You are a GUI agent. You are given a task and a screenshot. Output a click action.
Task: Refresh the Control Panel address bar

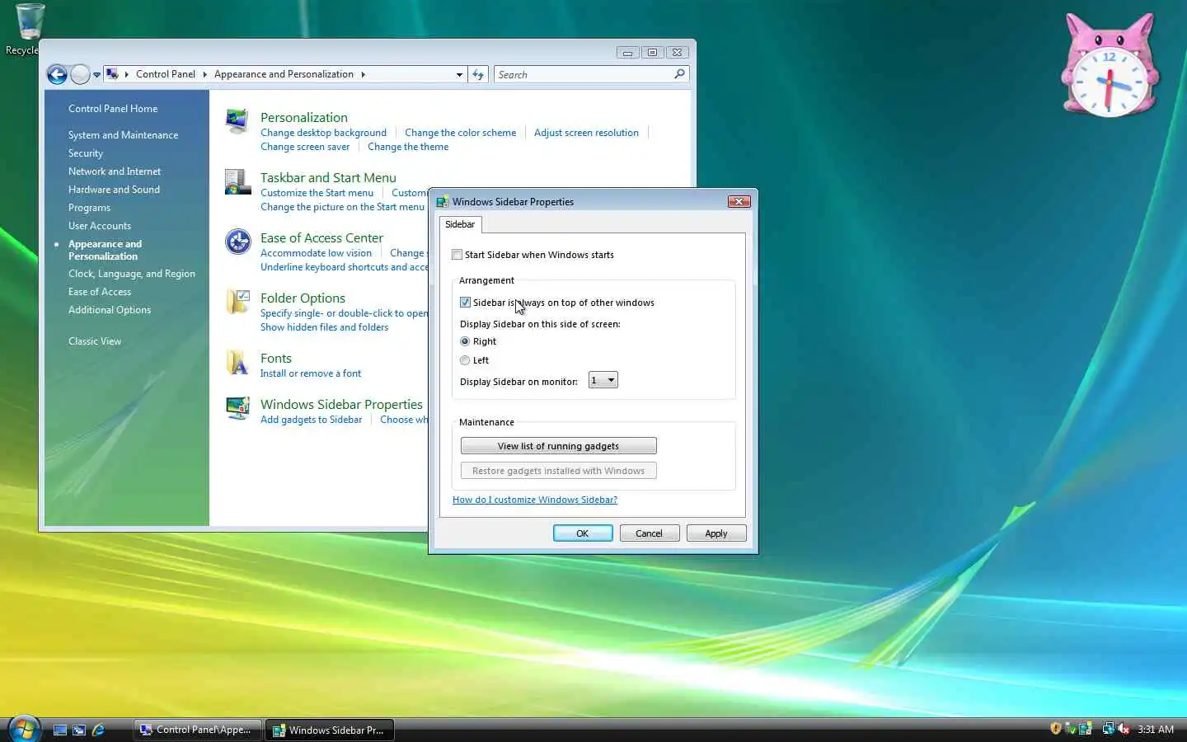pyautogui.click(x=478, y=74)
